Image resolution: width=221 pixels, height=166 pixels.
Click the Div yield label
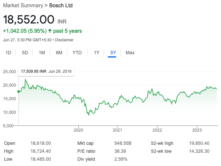click(x=86, y=159)
